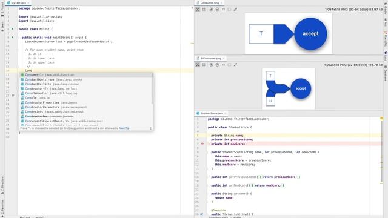Screen dimensions: 388x218
Task: Toggle grid in Consumer.png viewer toolbar
Action: (x=204, y=10)
